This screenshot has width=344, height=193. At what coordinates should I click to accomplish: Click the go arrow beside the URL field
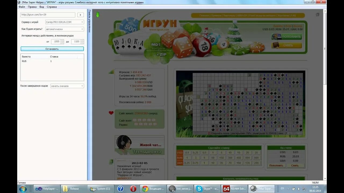80,15
